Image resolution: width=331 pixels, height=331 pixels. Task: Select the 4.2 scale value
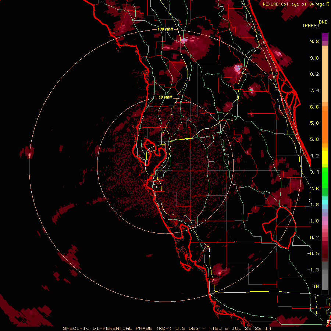pos(314,156)
